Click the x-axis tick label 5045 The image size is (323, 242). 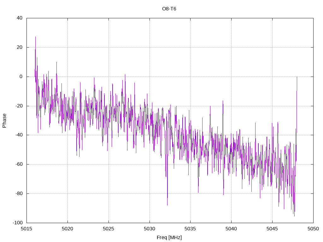point(272,229)
